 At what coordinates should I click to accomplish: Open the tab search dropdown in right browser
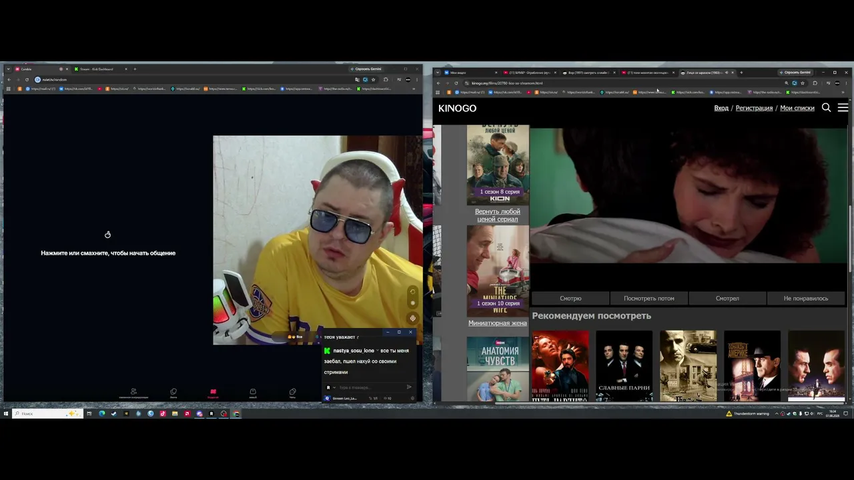pyautogui.click(x=437, y=73)
